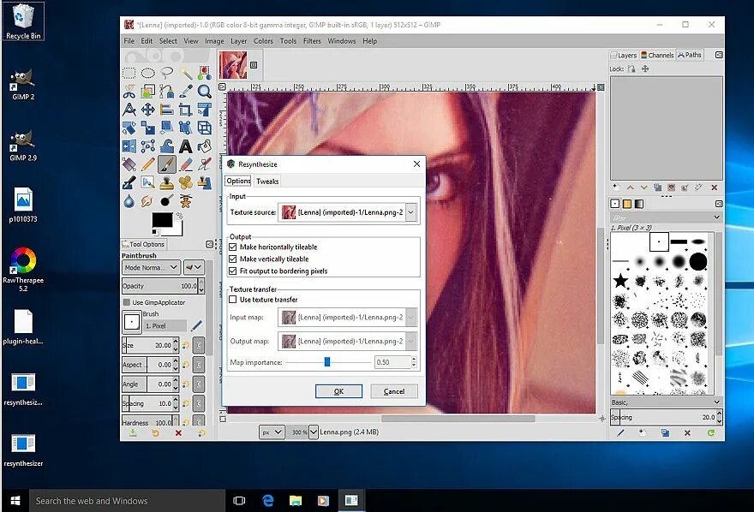The width and height of the screenshot is (754, 512).
Task: Select the Smudge finger tool
Action: pyautogui.click(x=147, y=200)
